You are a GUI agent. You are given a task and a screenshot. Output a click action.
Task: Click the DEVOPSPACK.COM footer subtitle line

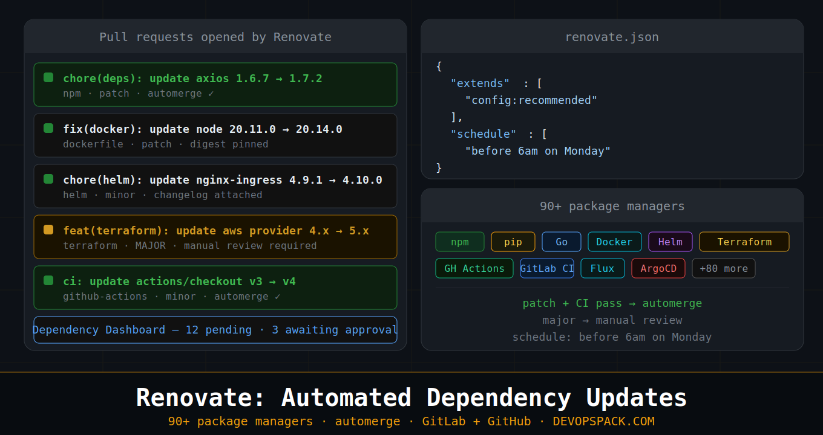click(x=411, y=421)
